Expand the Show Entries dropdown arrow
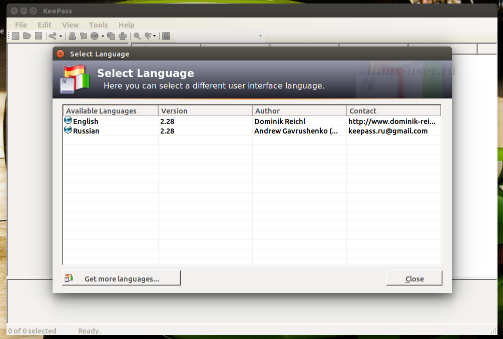Screen dimensions: 503x339 [x=155, y=36]
